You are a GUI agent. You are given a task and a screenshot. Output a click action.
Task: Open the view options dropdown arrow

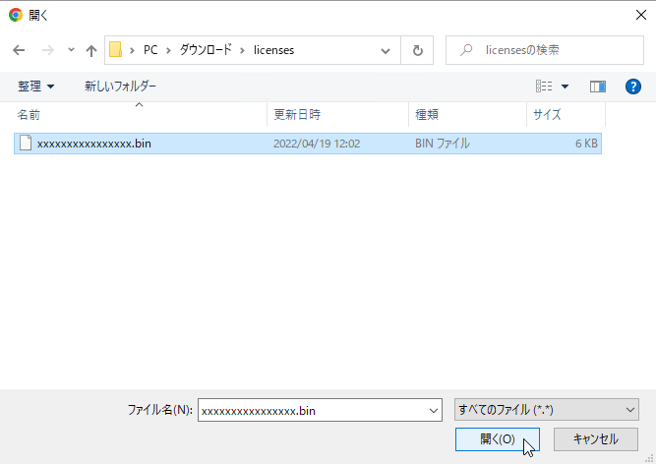pyautogui.click(x=566, y=87)
